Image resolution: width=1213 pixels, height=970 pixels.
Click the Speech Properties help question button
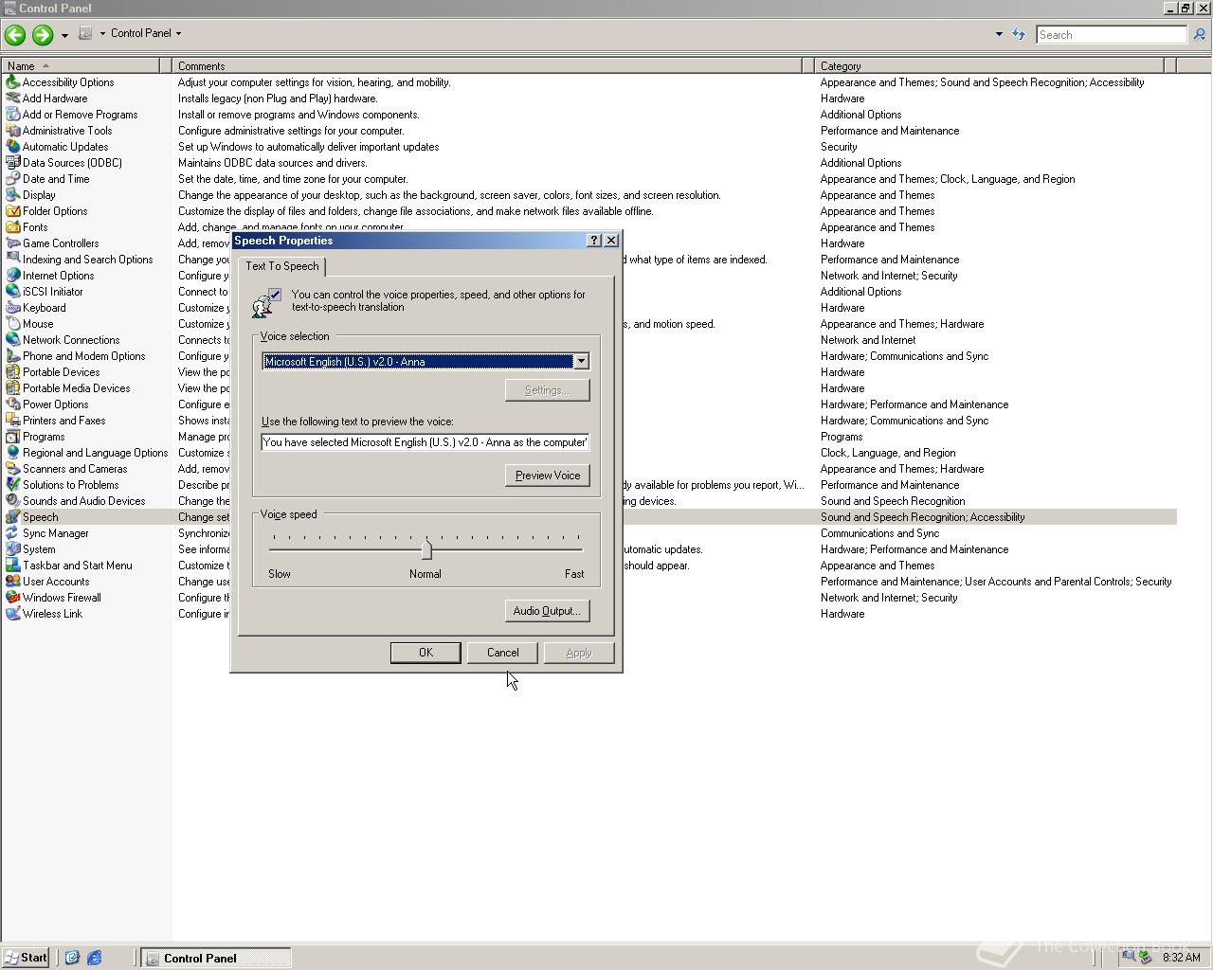(x=594, y=241)
